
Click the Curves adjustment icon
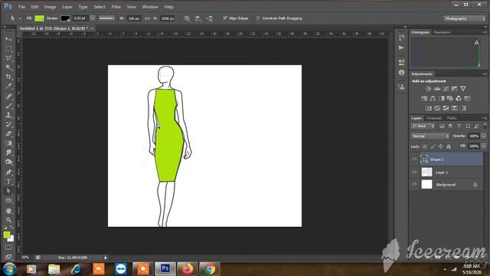tap(446, 89)
